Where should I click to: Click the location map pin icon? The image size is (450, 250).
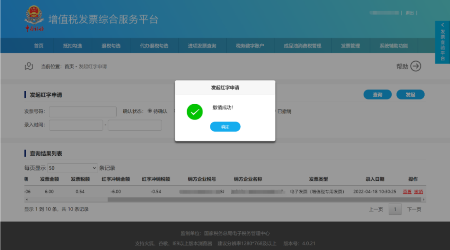click(29, 66)
